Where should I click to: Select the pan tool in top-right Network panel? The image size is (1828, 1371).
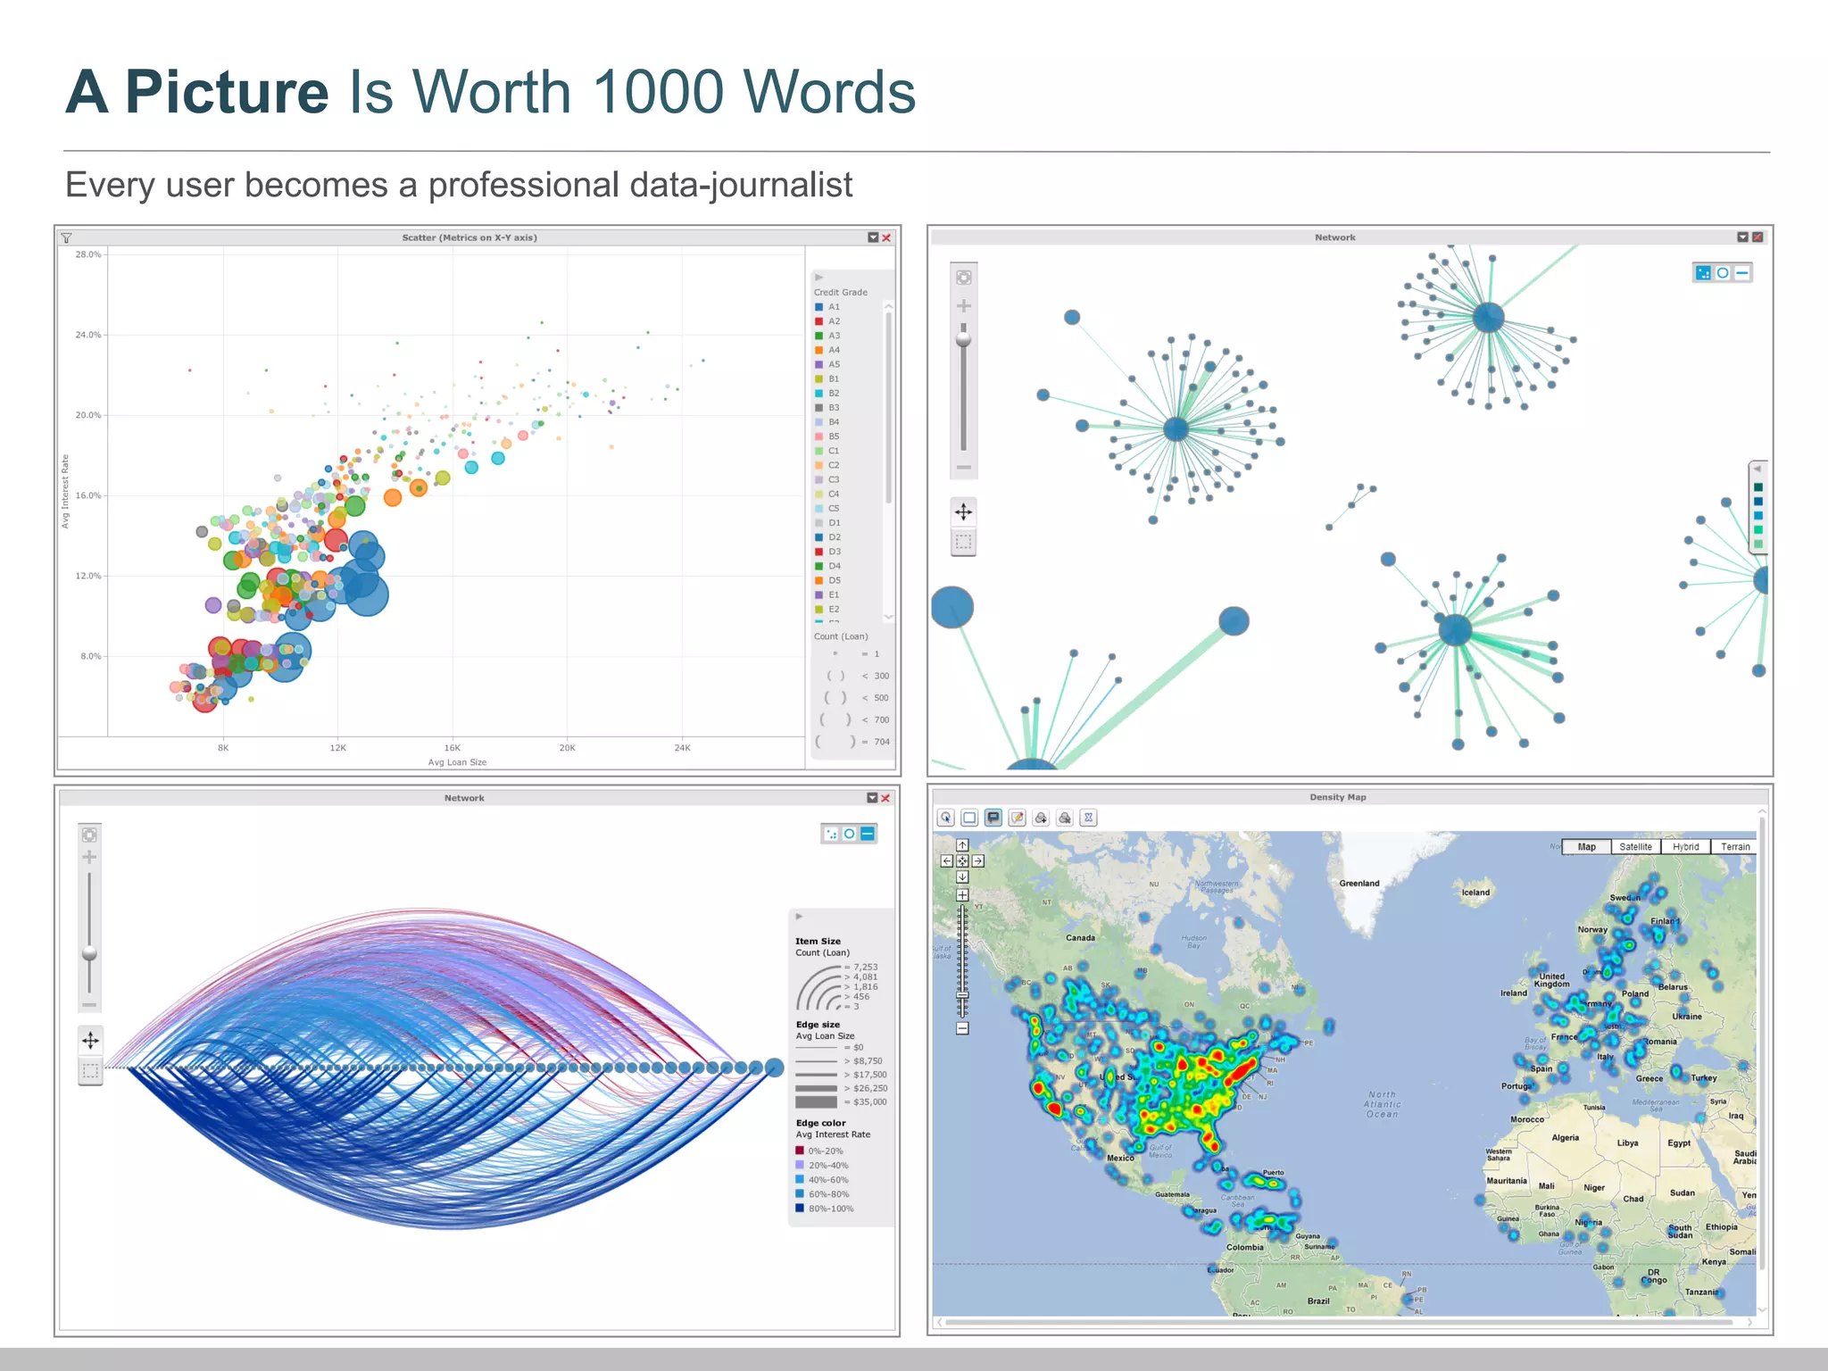[x=964, y=512]
